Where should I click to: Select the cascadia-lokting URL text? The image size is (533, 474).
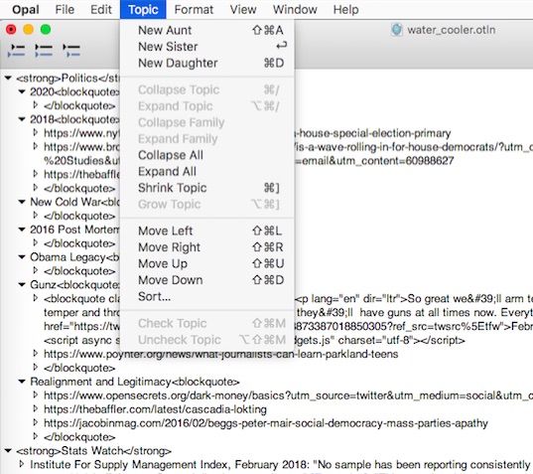pyautogui.click(x=156, y=409)
